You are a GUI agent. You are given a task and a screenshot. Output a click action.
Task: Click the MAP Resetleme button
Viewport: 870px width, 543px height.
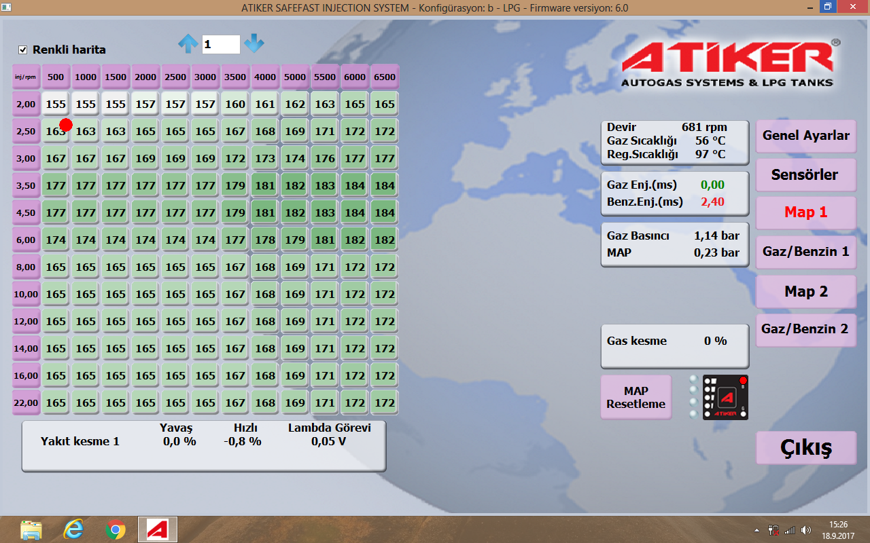(x=636, y=397)
